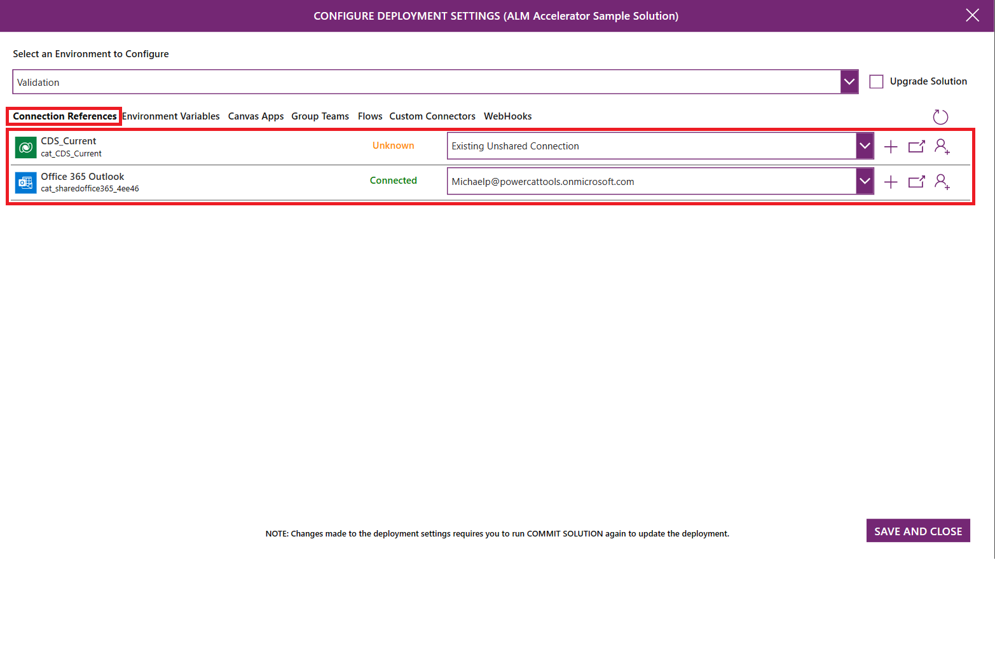Click the add-user icon for Office 365 Outlook
The width and height of the screenshot is (995, 656).
coord(942,181)
